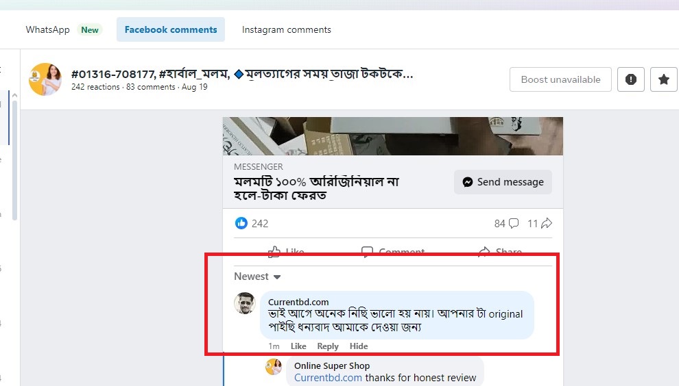Open the WhatsApp tab
Screen dimensions: 679x386
click(x=47, y=30)
